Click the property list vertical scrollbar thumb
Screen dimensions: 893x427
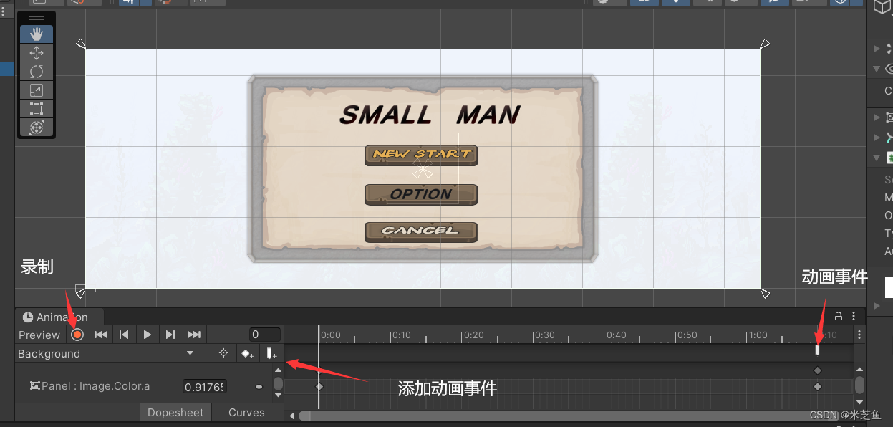tap(278, 384)
